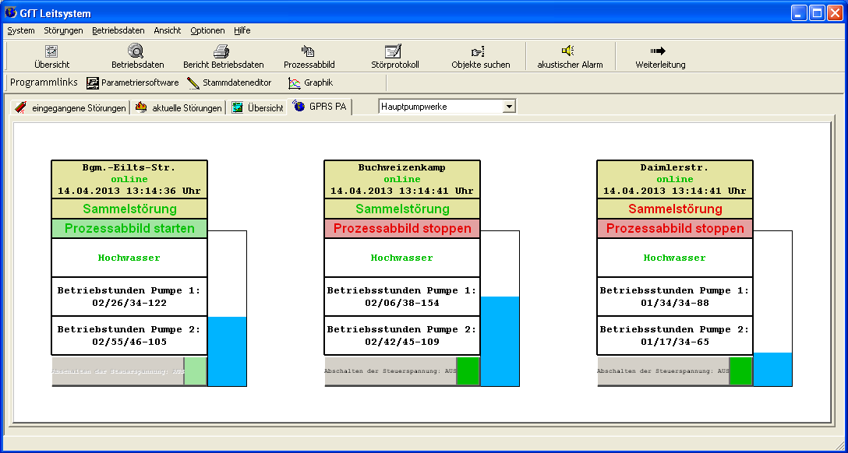Viewport: 848px width, 453px height.
Task: Open the Störprotokoll toolbar icon
Action: (394, 51)
